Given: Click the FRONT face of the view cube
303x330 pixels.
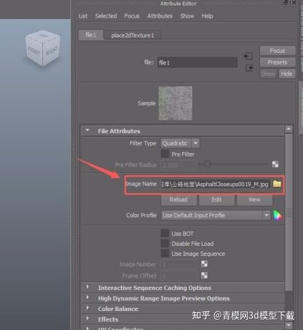Looking at the screenshot, I should tap(34, 52).
